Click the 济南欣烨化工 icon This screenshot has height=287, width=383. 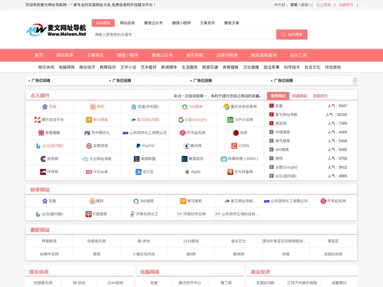click(132, 214)
